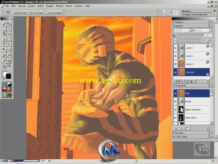Open the File menu
The width and height of the screenshot is (218, 164).
(x=7, y=6)
